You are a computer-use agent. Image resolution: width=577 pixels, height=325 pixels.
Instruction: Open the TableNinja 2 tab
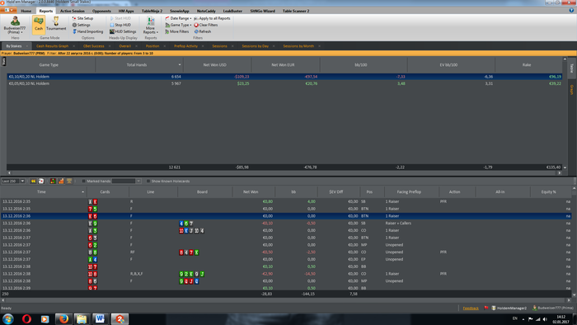coord(152,11)
